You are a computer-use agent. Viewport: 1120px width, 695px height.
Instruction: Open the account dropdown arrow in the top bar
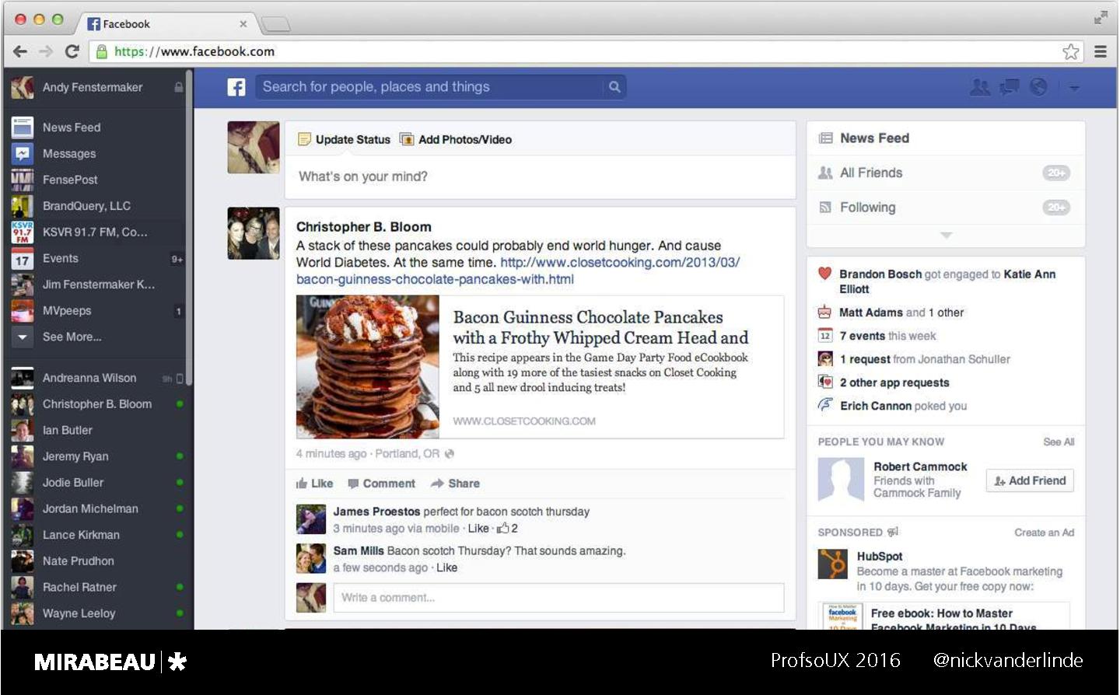tap(1074, 88)
